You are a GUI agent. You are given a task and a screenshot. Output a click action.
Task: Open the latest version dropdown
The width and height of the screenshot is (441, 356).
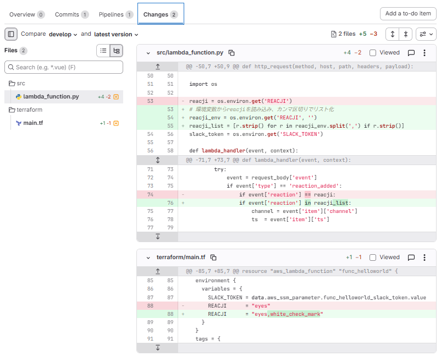click(x=116, y=34)
